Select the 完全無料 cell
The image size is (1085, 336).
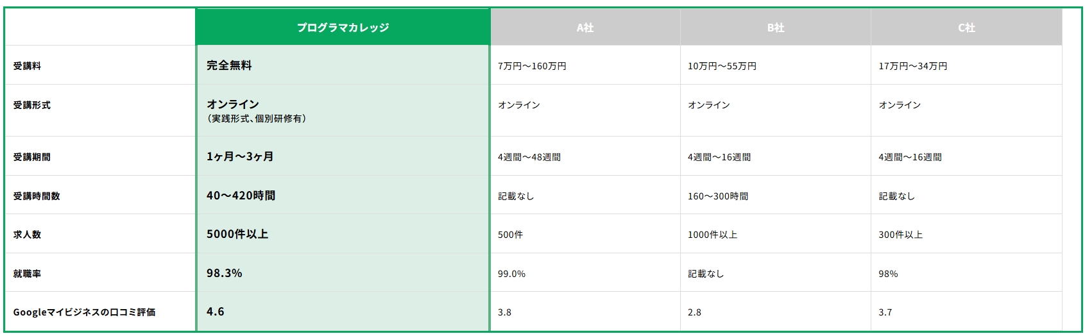pyautogui.click(x=229, y=65)
